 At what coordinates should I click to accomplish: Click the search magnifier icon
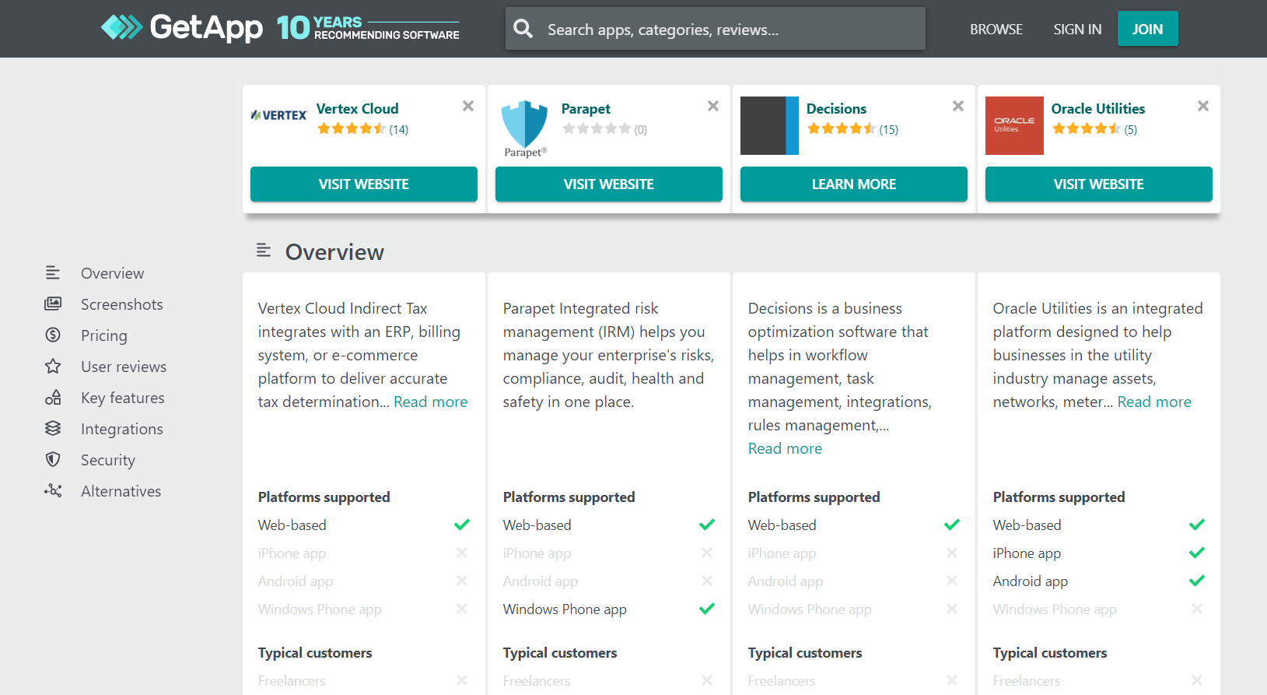(523, 29)
